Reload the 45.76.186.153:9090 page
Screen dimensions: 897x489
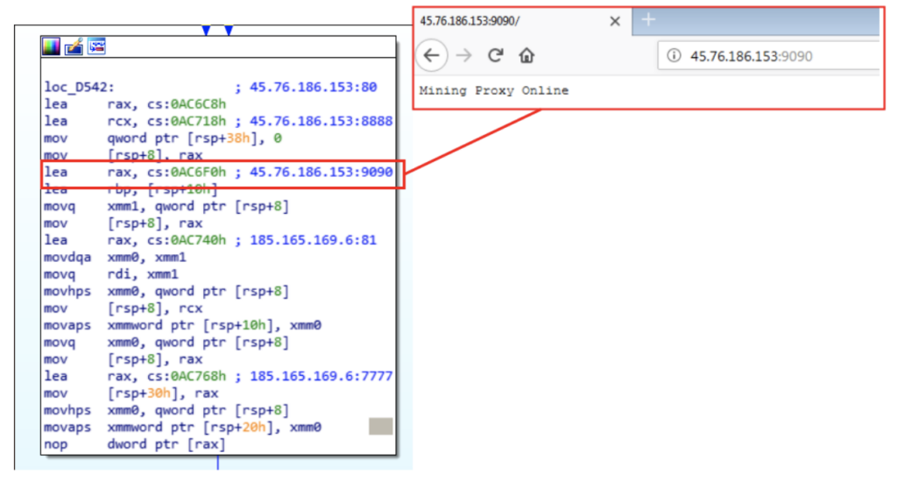[496, 55]
